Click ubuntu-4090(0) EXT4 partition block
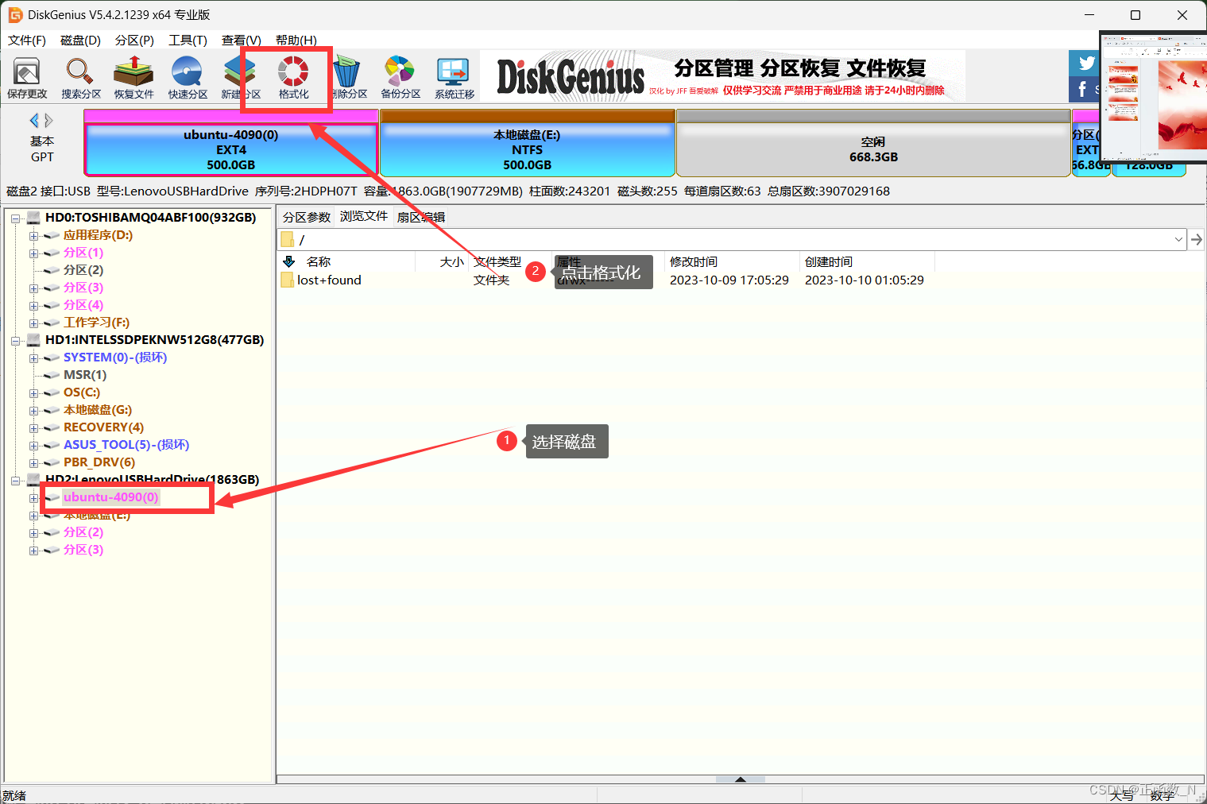1207x804 pixels. pyautogui.click(x=231, y=143)
